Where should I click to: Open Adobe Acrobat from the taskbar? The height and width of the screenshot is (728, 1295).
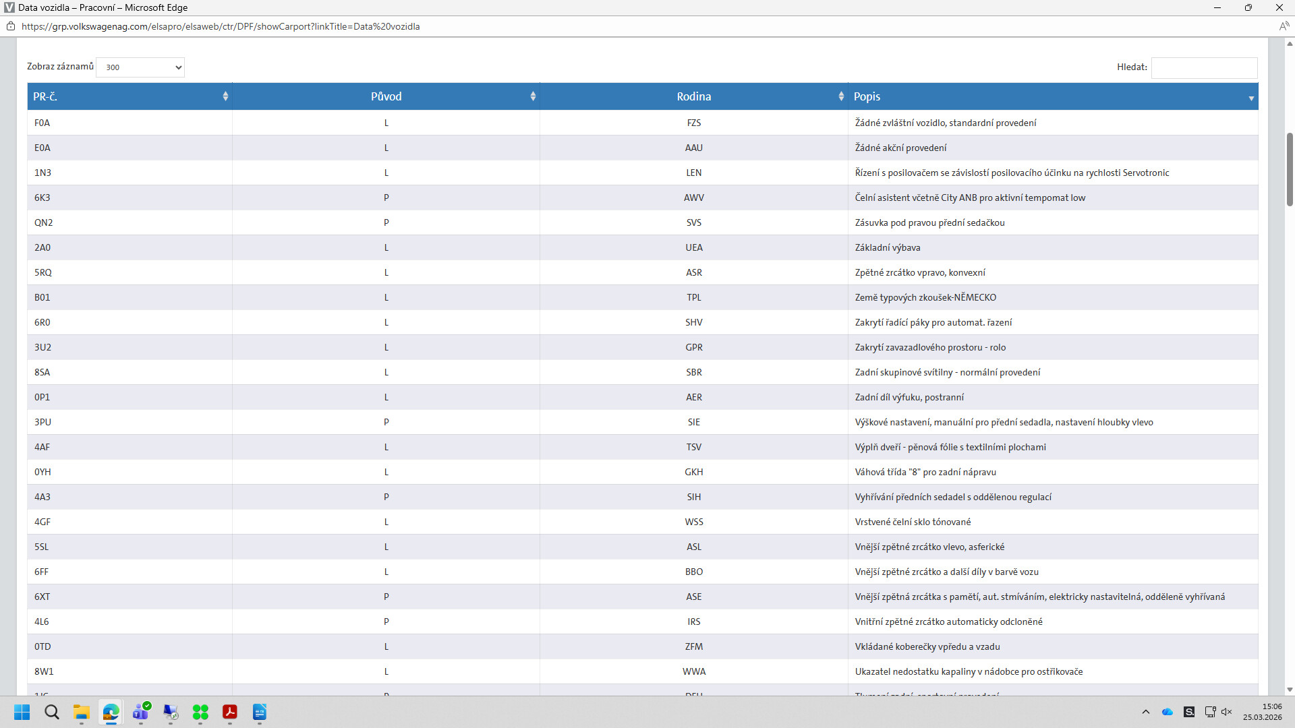230,712
